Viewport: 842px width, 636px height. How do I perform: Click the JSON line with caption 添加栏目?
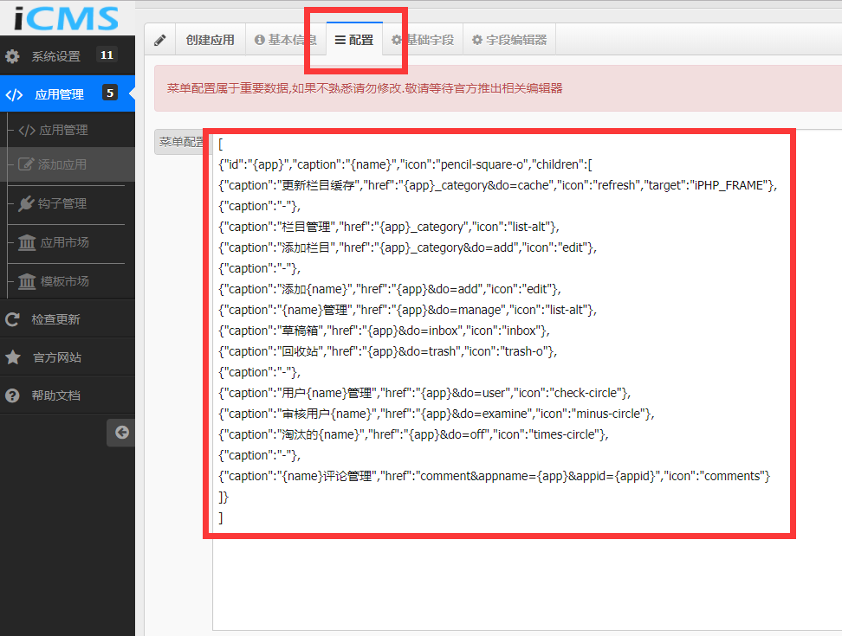click(x=408, y=247)
